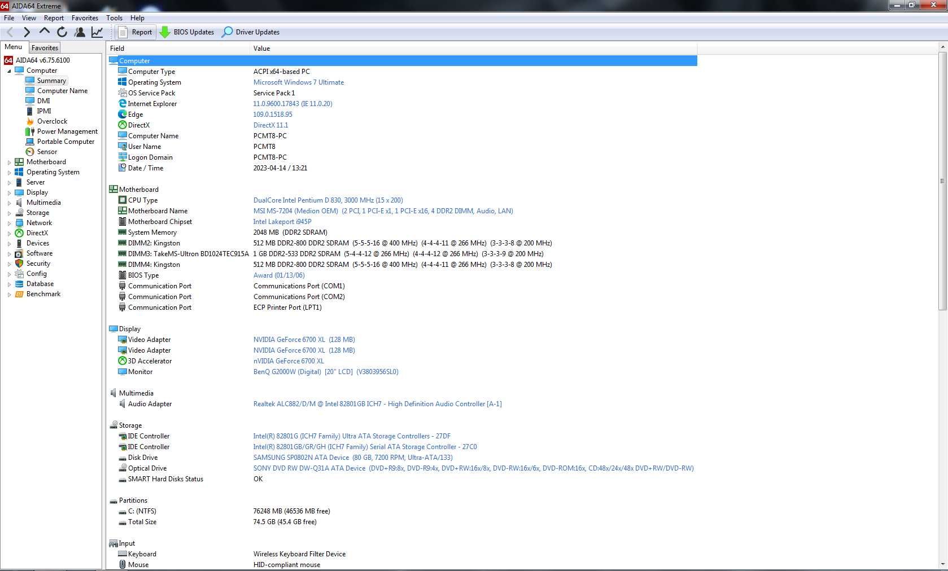The height and width of the screenshot is (571, 948).
Task: Select the SMART Hard Disks Status row
Action: (402, 479)
